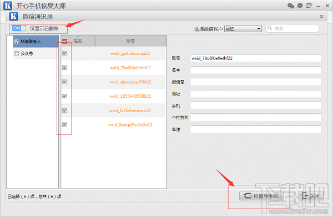Click the 地址 detail field
Screen dimensions: 333x217
coord(256,94)
